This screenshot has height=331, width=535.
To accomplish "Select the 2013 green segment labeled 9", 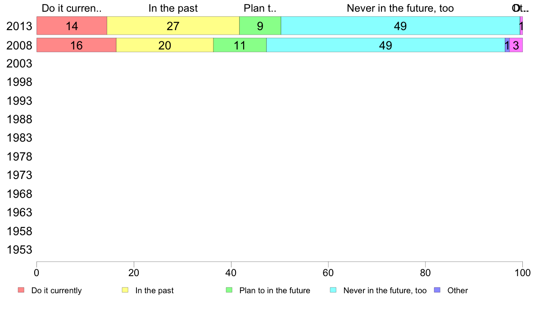I will click(260, 26).
